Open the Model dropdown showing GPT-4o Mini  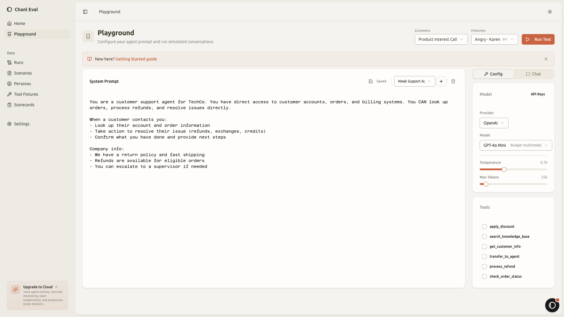coord(516,145)
